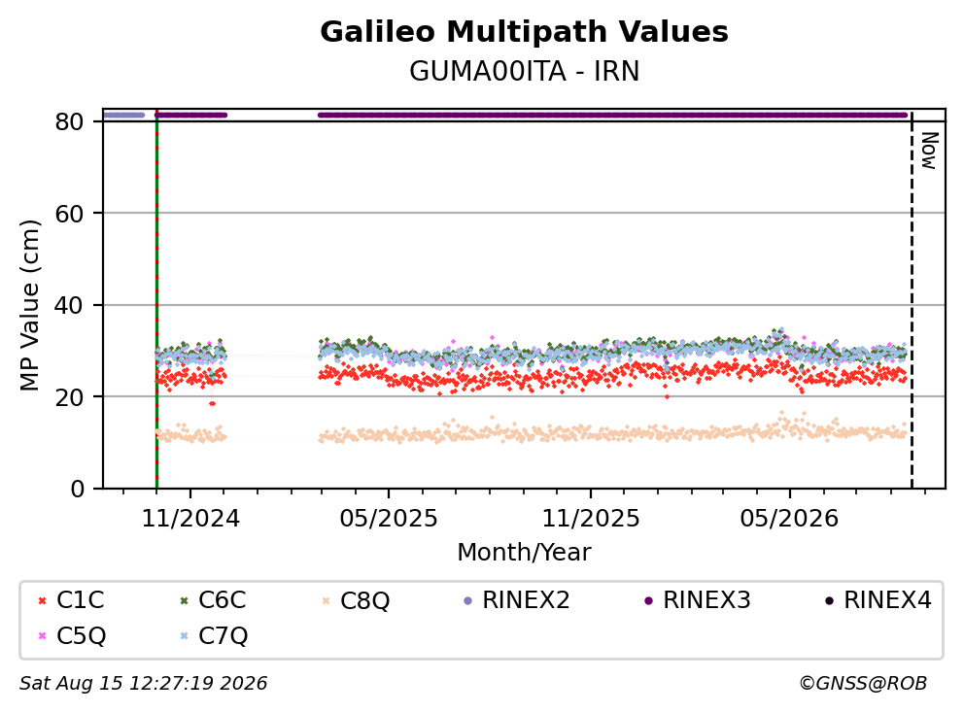Click the C1C legend entry
This screenshot has width=964, height=713.
[x=71, y=600]
